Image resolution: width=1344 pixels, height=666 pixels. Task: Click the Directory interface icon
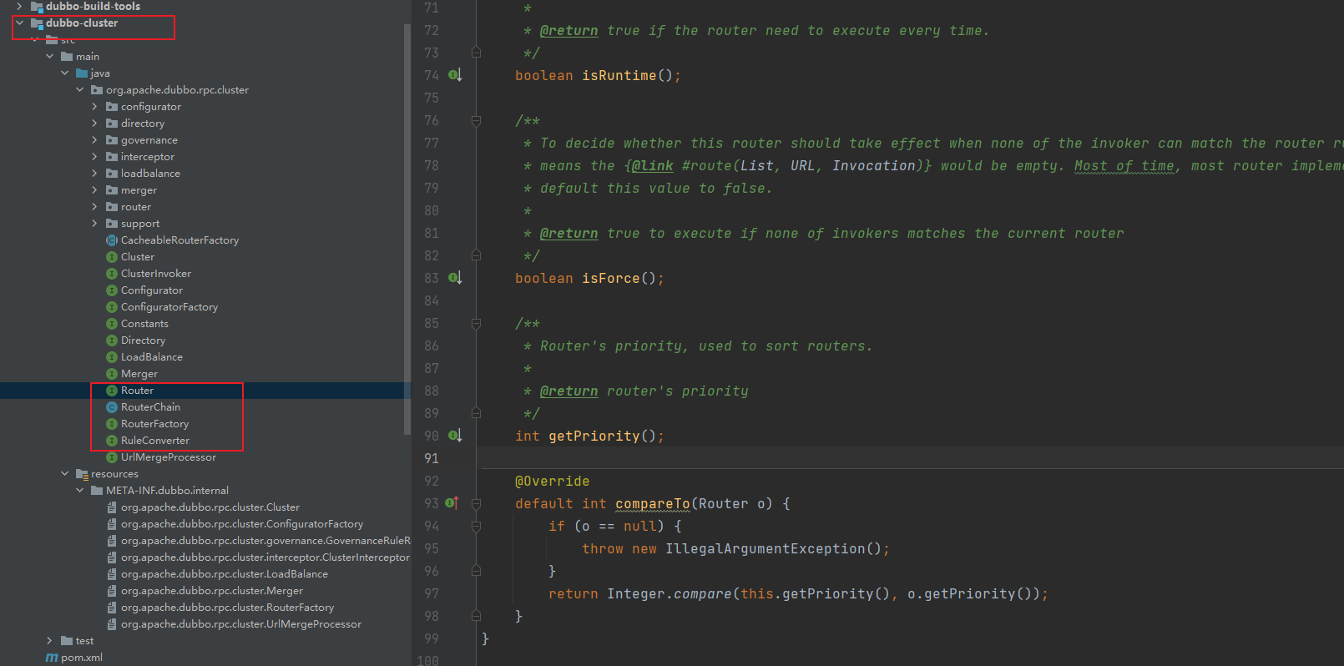(112, 341)
